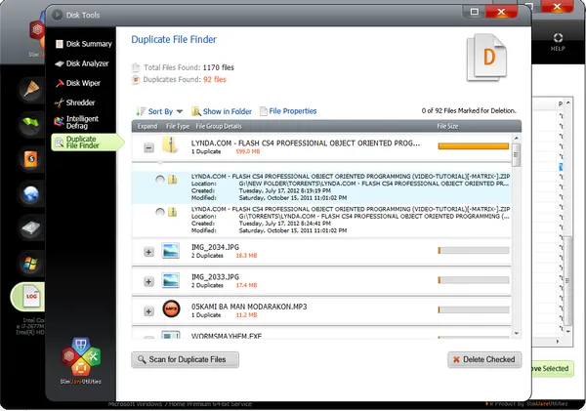This screenshot has height=411, width=586.
Task: Expand the 05KAMI BA MAN MODARAKON.MP3 group
Action: [x=148, y=311]
